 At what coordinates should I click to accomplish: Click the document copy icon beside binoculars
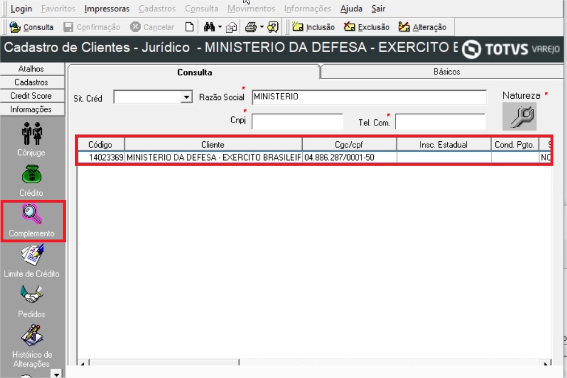coord(231,27)
